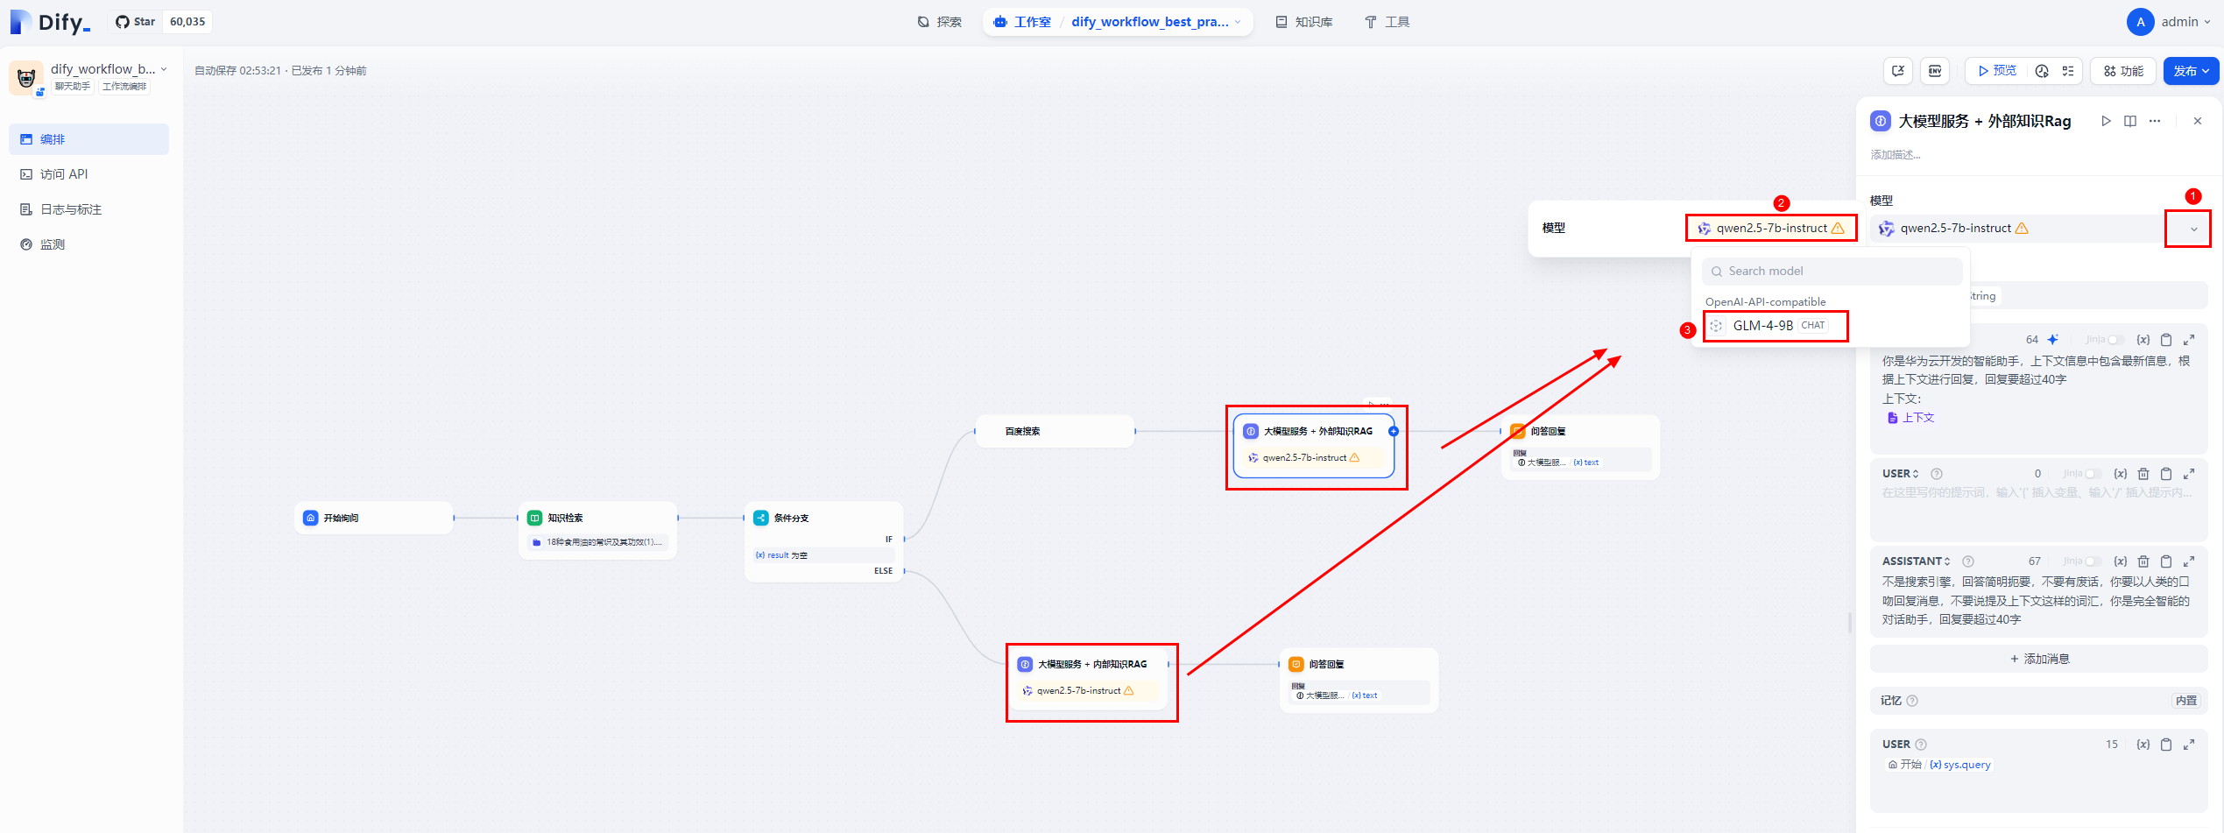Click the 功能 features button
Viewport: 2224px width, 833px height.
(x=2123, y=71)
